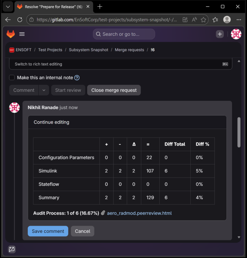247x258 pixels.
Task: Open the hamburger sidebar menu
Action: [22, 34]
